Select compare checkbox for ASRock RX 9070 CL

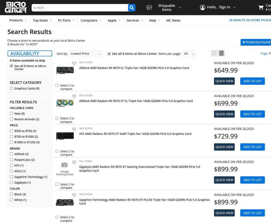[57, 85]
